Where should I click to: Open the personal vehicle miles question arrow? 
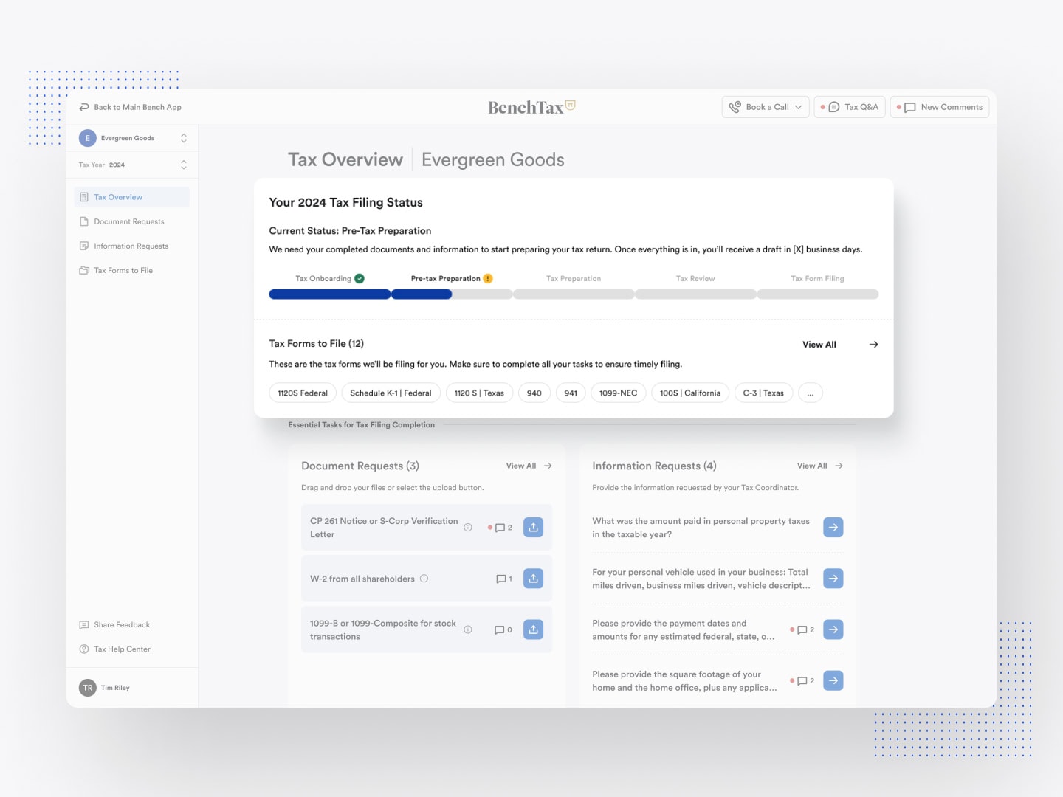click(x=833, y=579)
